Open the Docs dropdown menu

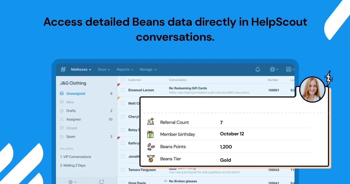[104, 70]
